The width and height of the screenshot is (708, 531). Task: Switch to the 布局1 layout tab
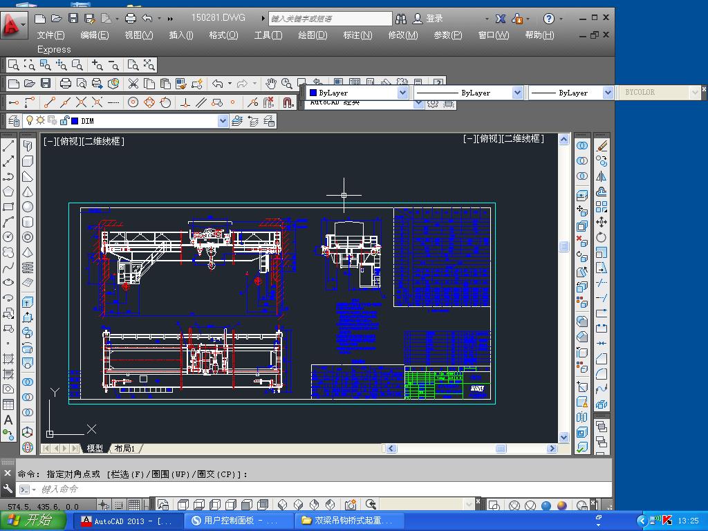pyautogui.click(x=124, y=449)
